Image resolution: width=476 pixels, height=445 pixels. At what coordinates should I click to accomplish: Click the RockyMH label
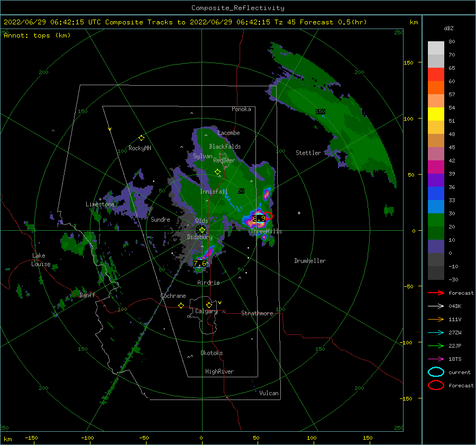tap(140, 148)
